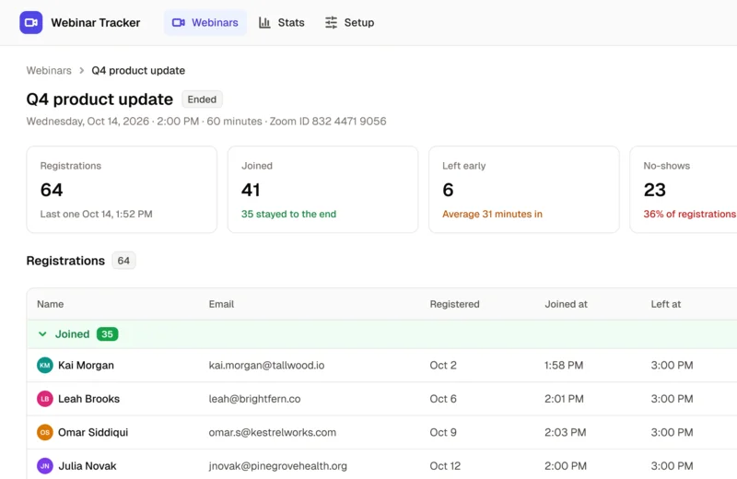
Task: Click the webinar date and Zoom ID line
Action: pos(206,122)
